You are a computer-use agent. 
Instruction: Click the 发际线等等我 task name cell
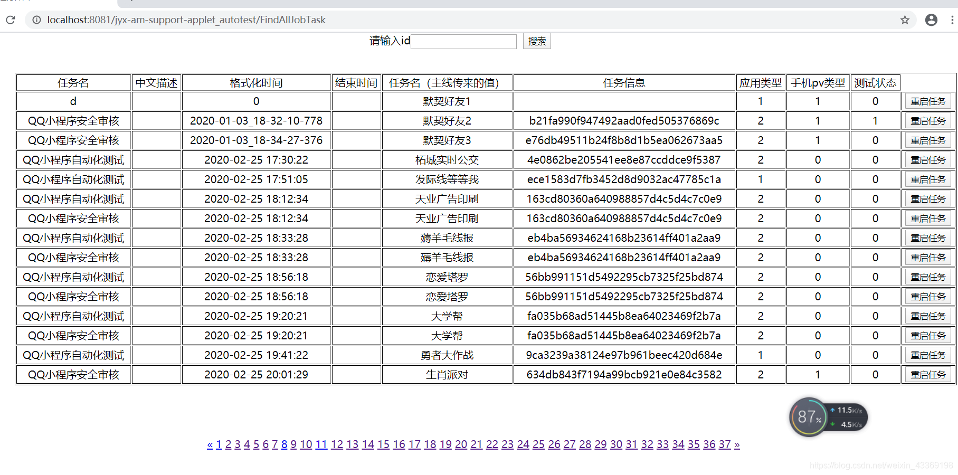tap(447, 179)
